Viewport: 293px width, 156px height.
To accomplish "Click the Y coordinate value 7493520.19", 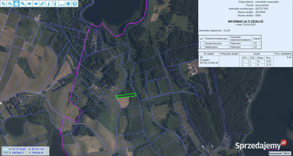I will pyautogui.click(x=38, y=153).
